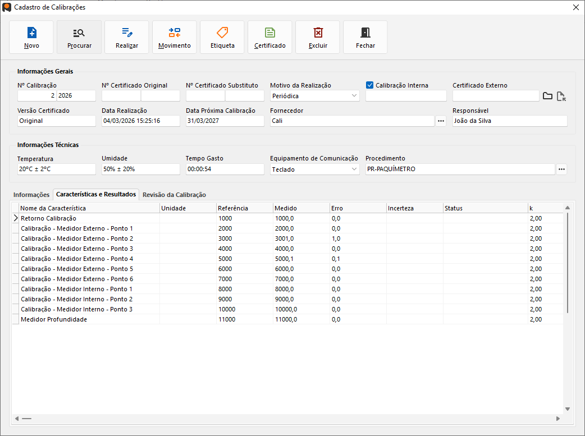Click the Novo toolbar icon
The height and width of the screenshot is (436, 585).
[x=31, y=37]
